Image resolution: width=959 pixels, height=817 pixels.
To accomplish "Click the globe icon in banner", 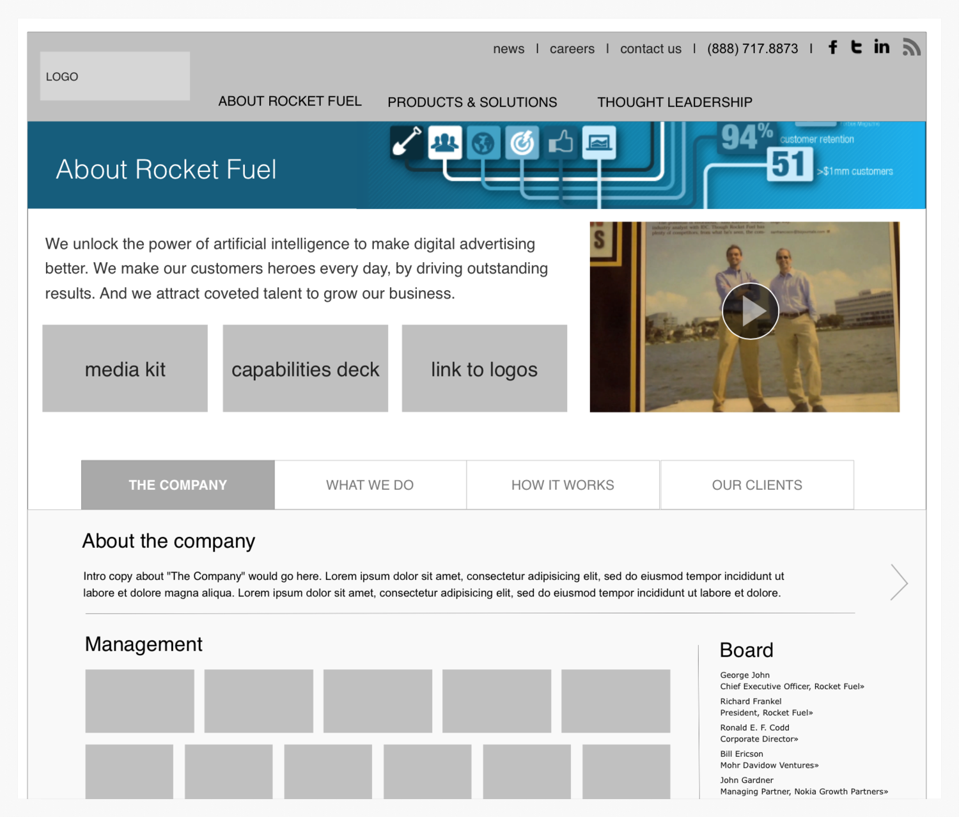I will point(483,143).
